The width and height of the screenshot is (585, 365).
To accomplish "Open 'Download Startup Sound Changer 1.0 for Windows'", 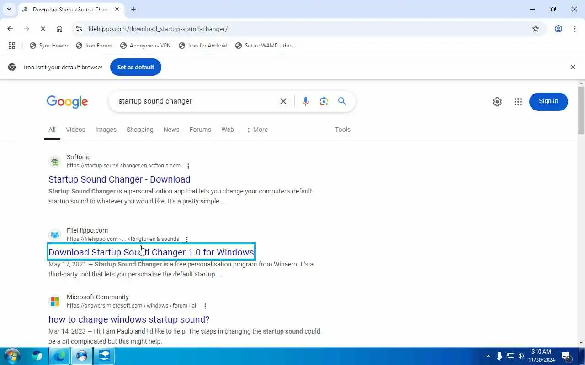I will tap(151, 252).
